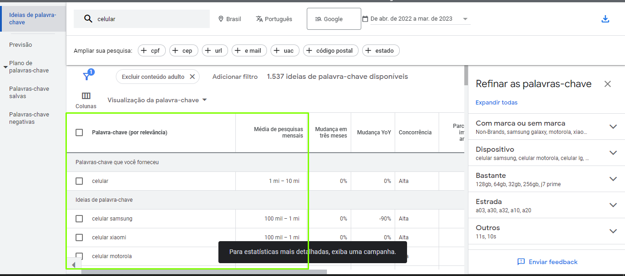Expand the Dispositivo refinement section
The image size is (625, 276).
coord(613,153)
